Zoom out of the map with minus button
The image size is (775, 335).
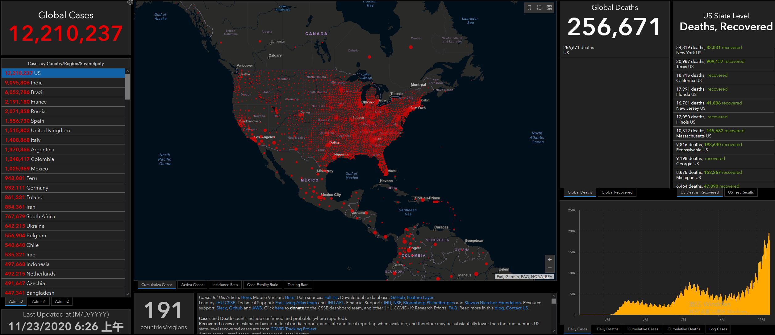tap(550, 268)
